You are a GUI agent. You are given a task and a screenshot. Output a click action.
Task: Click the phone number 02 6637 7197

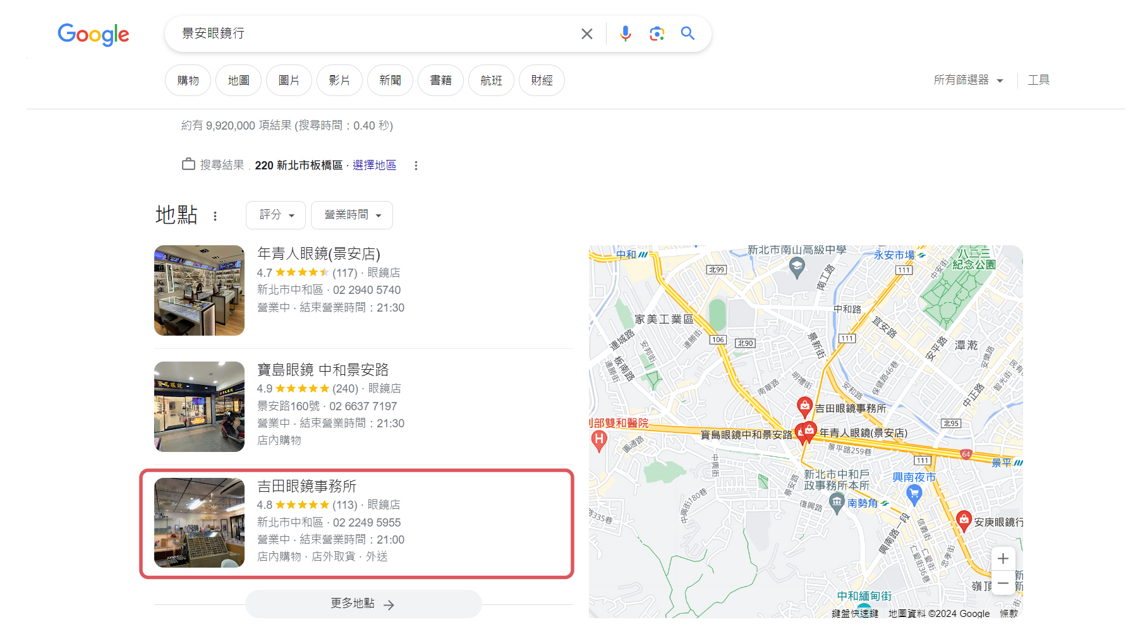tap(363, 406)
